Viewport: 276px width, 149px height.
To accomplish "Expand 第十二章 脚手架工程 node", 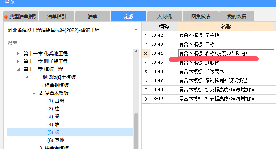I will click(18, 61).
